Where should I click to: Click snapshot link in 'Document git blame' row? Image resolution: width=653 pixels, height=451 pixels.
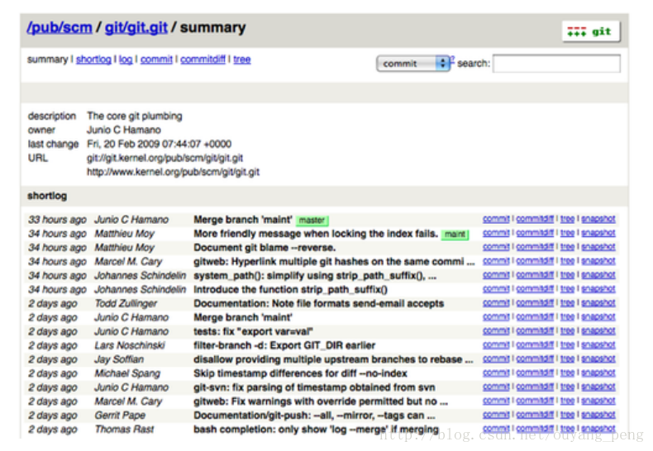(x=598, y=247)
